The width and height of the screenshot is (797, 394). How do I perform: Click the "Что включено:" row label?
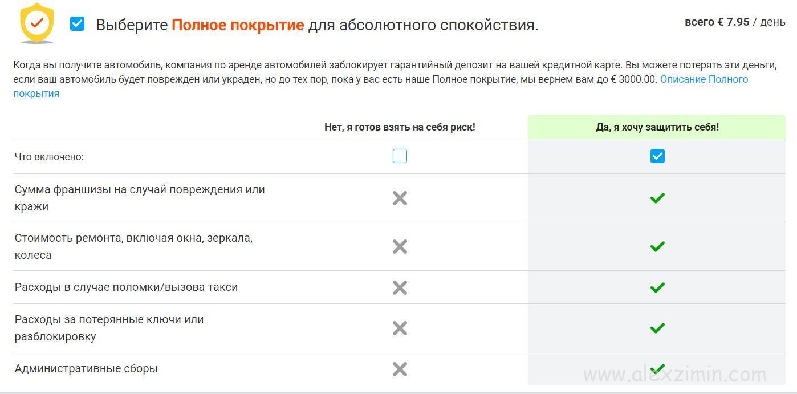[x=49, y=157]
